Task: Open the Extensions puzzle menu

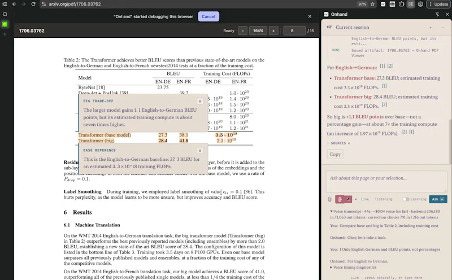Action: point(402,4)
